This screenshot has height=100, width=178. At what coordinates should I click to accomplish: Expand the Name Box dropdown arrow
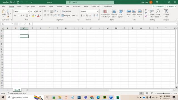pyautogui.click(x=13, y=24)
